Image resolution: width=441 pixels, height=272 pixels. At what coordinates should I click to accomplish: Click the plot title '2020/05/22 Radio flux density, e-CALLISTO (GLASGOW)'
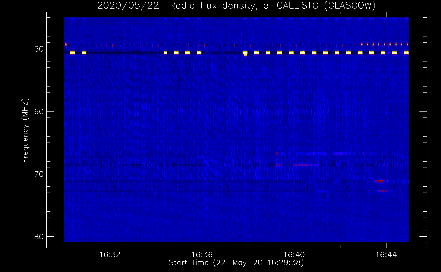[236, 5]
